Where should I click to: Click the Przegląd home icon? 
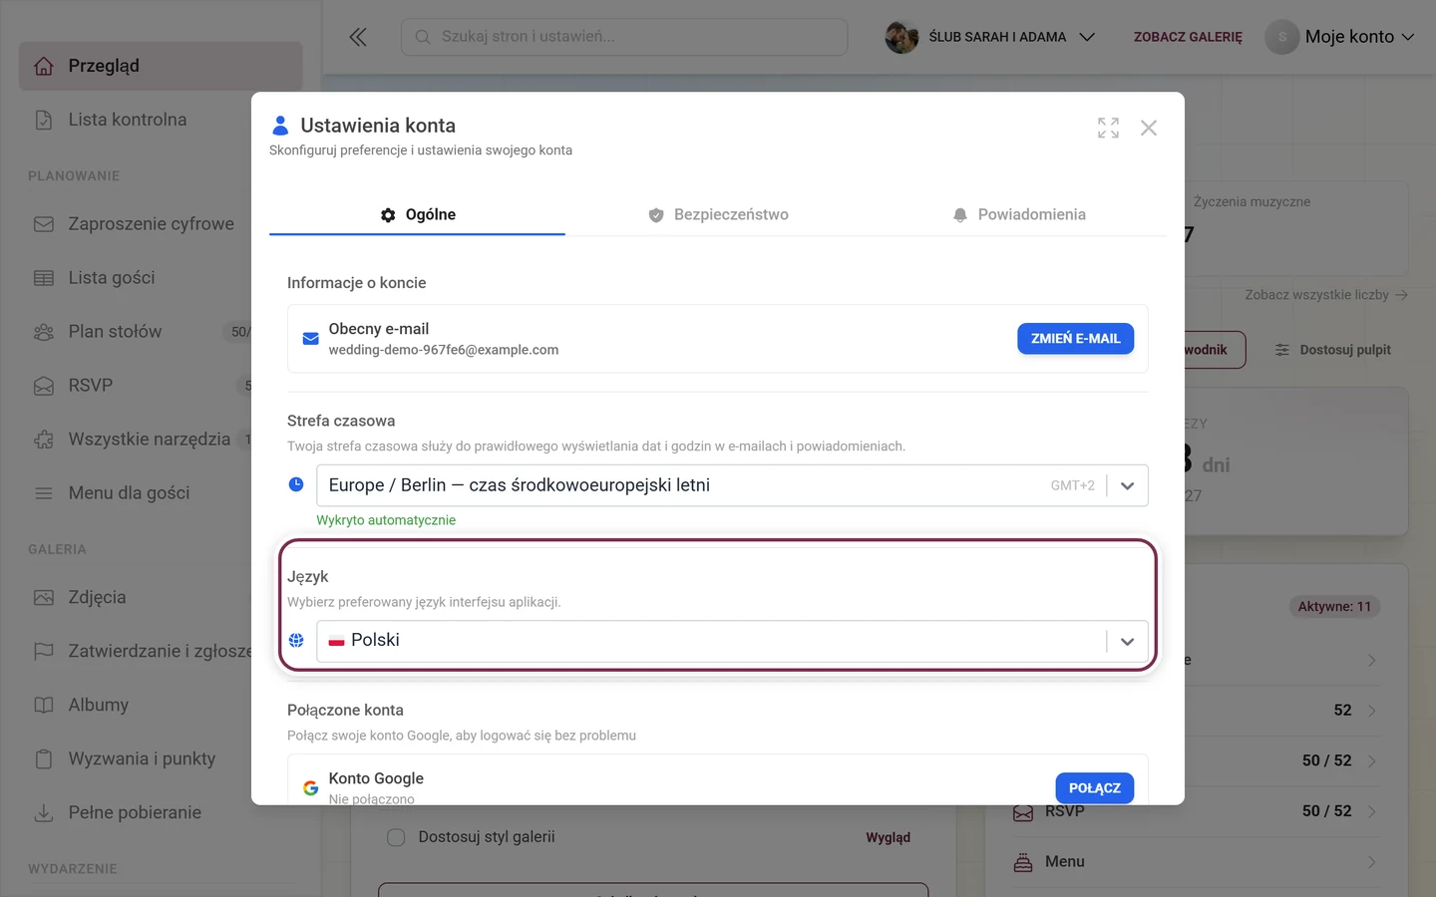[x=44, y=66]
